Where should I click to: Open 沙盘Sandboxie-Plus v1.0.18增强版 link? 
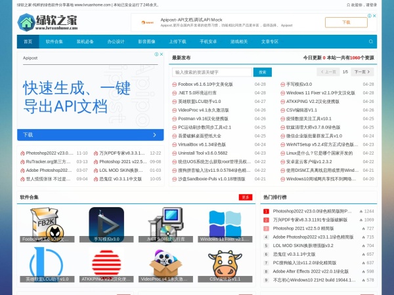(x=211, y=179)
